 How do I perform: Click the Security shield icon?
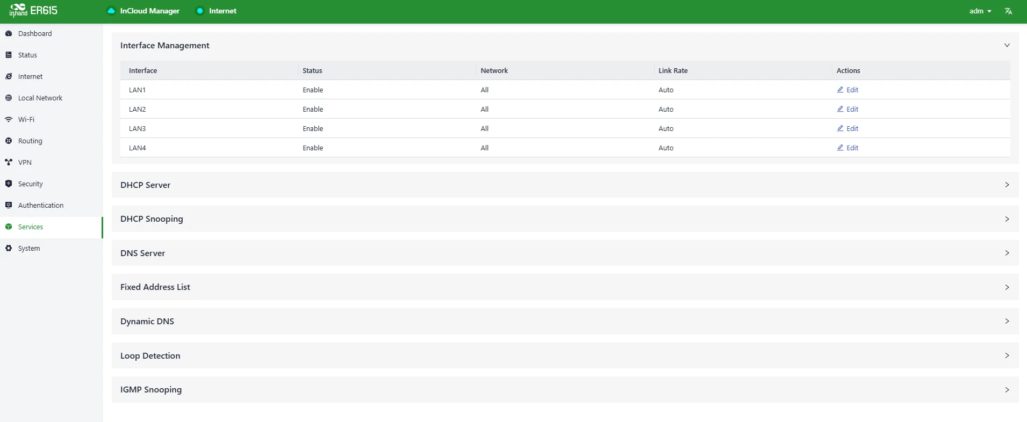(x=9, y=184)
